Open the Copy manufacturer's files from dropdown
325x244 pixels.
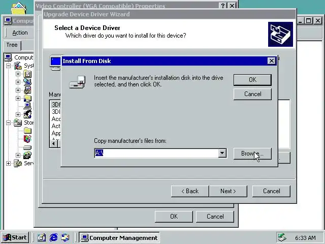click(222, 153)
